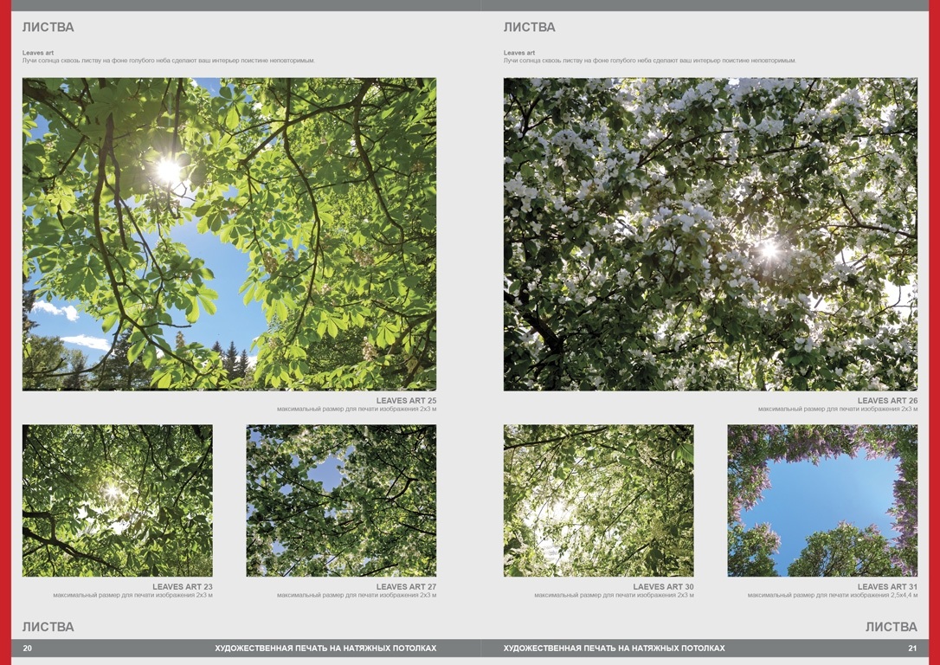Select the Leaves Art 26 white blossom image
This screenshot has width=940, height=665.
pyautogui.click(x=710, y=234)
